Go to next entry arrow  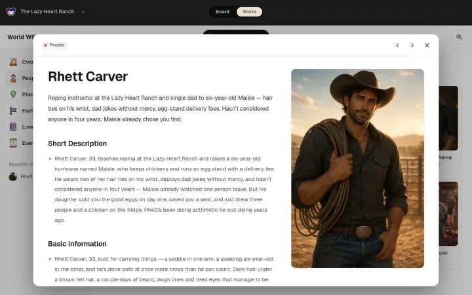pyautogui.click(x=412, y=45)
